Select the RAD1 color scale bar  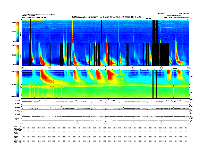tap(18, 55)
